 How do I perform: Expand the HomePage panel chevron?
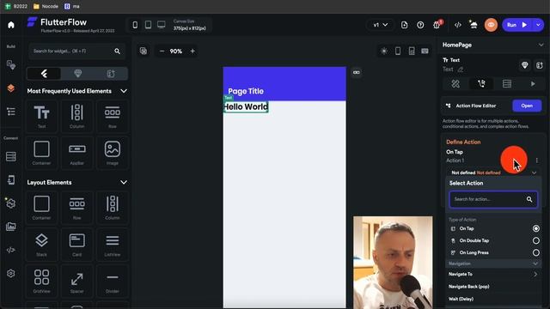click(541, 45)
